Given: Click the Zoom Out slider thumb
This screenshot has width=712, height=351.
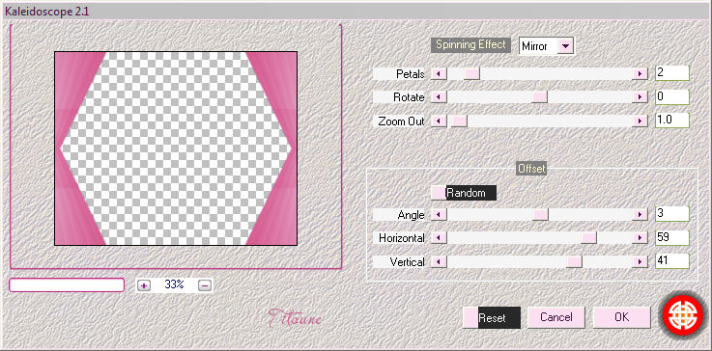Looking at the screenshot, I should click(x=459, y=121).
